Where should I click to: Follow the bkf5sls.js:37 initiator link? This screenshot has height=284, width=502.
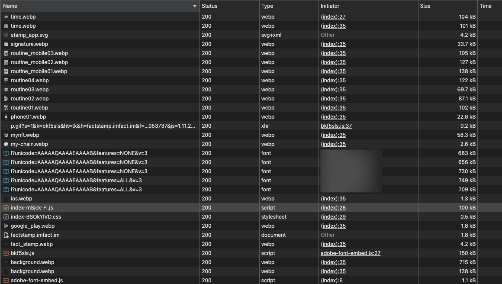335,126
